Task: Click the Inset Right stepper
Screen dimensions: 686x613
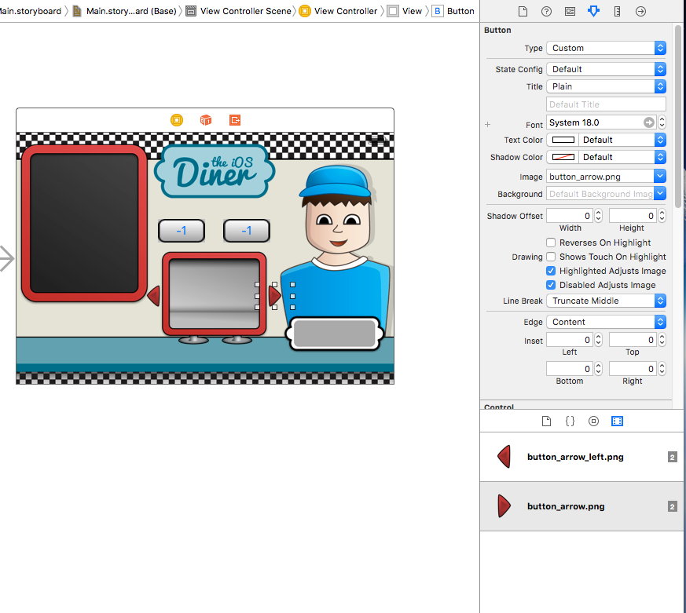Action: (x=662, y=369)
